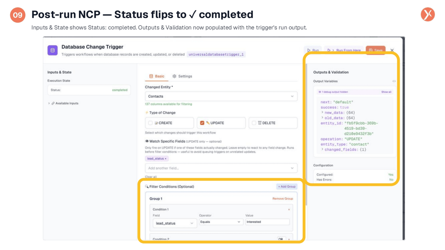Click the 137 columns available for filtering text
Image resolution: width=445 pixels, height=250 pixels.
pos(168,104)
